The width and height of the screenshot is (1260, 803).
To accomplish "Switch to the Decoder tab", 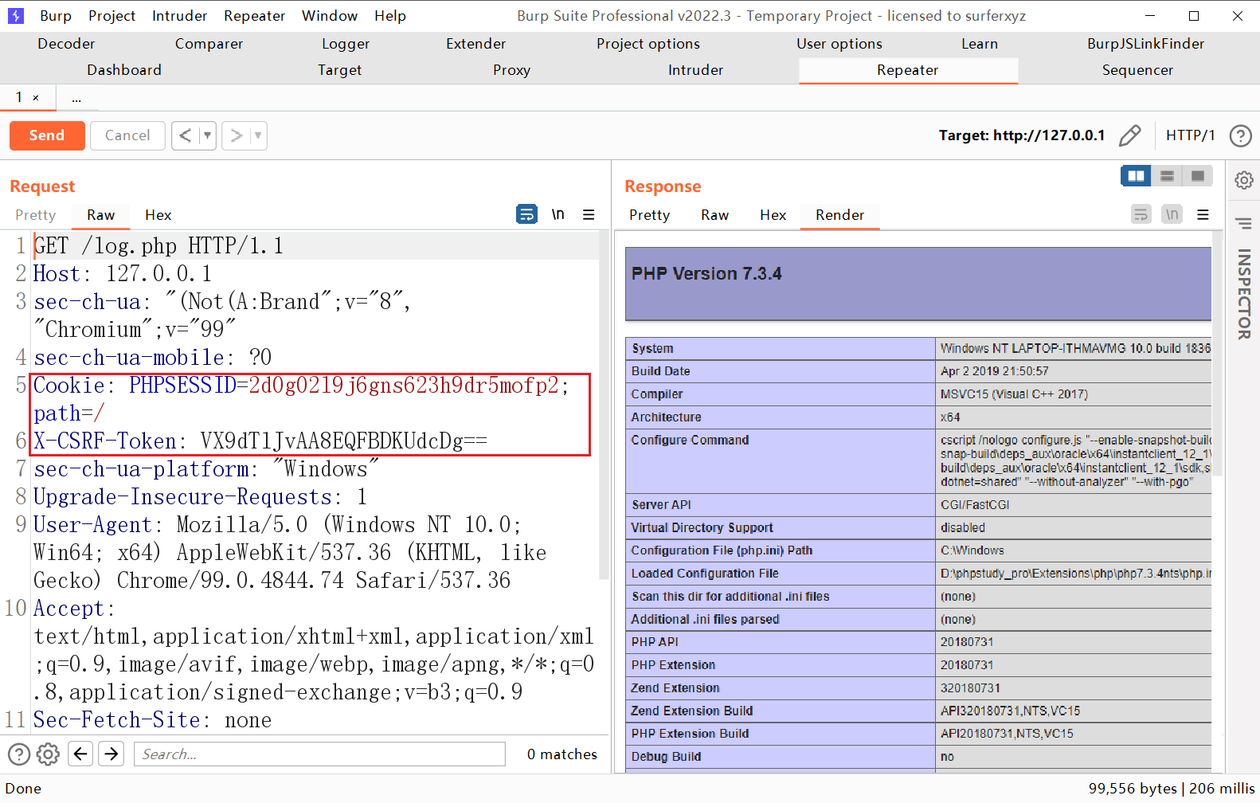I will pyautogui.click(x=66, y=44).
